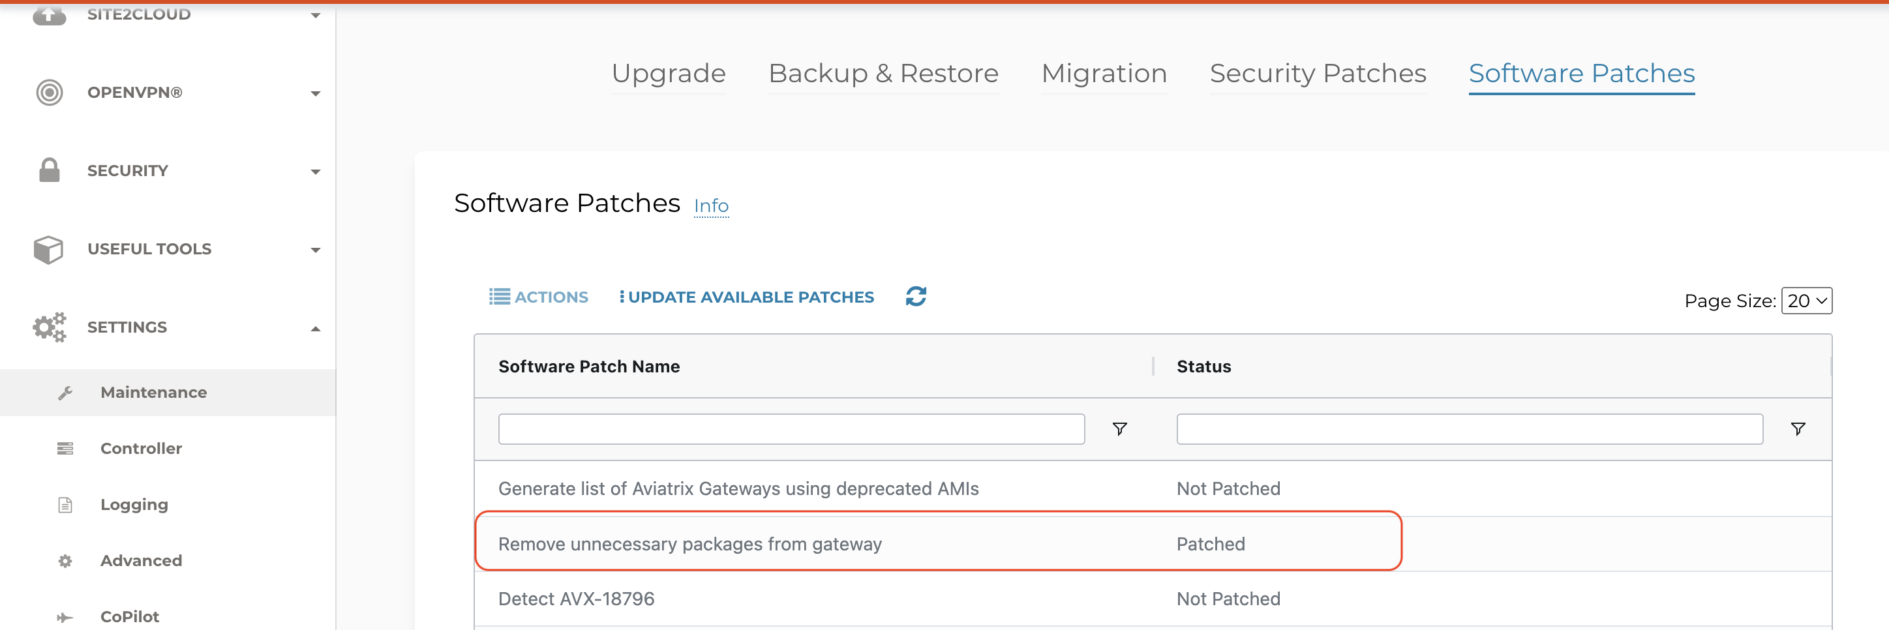The width and height of the screenshot is (1889, 630).
Task: Open the Page Size dropdown
Action: (1806, 301)
